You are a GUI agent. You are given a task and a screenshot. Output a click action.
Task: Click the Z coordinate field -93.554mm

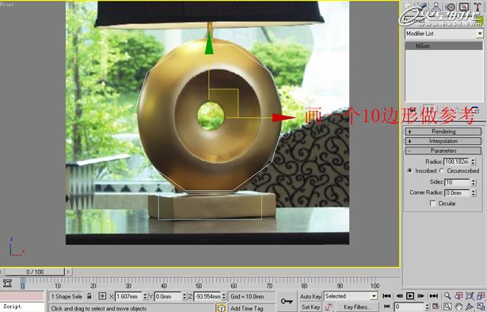pos(207,296)
